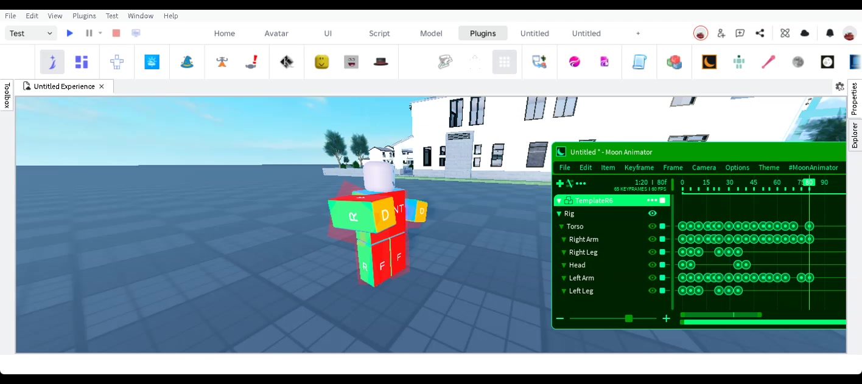Click the wizard hat plugin icon

click(x=187, y=62)
